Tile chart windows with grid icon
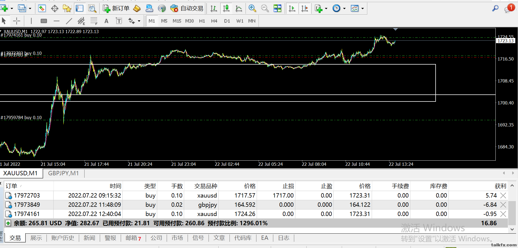The image size is (518, 248). [x=277, y=8]
